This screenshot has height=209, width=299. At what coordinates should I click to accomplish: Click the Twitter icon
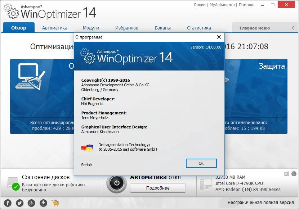[x=20, y=203]
